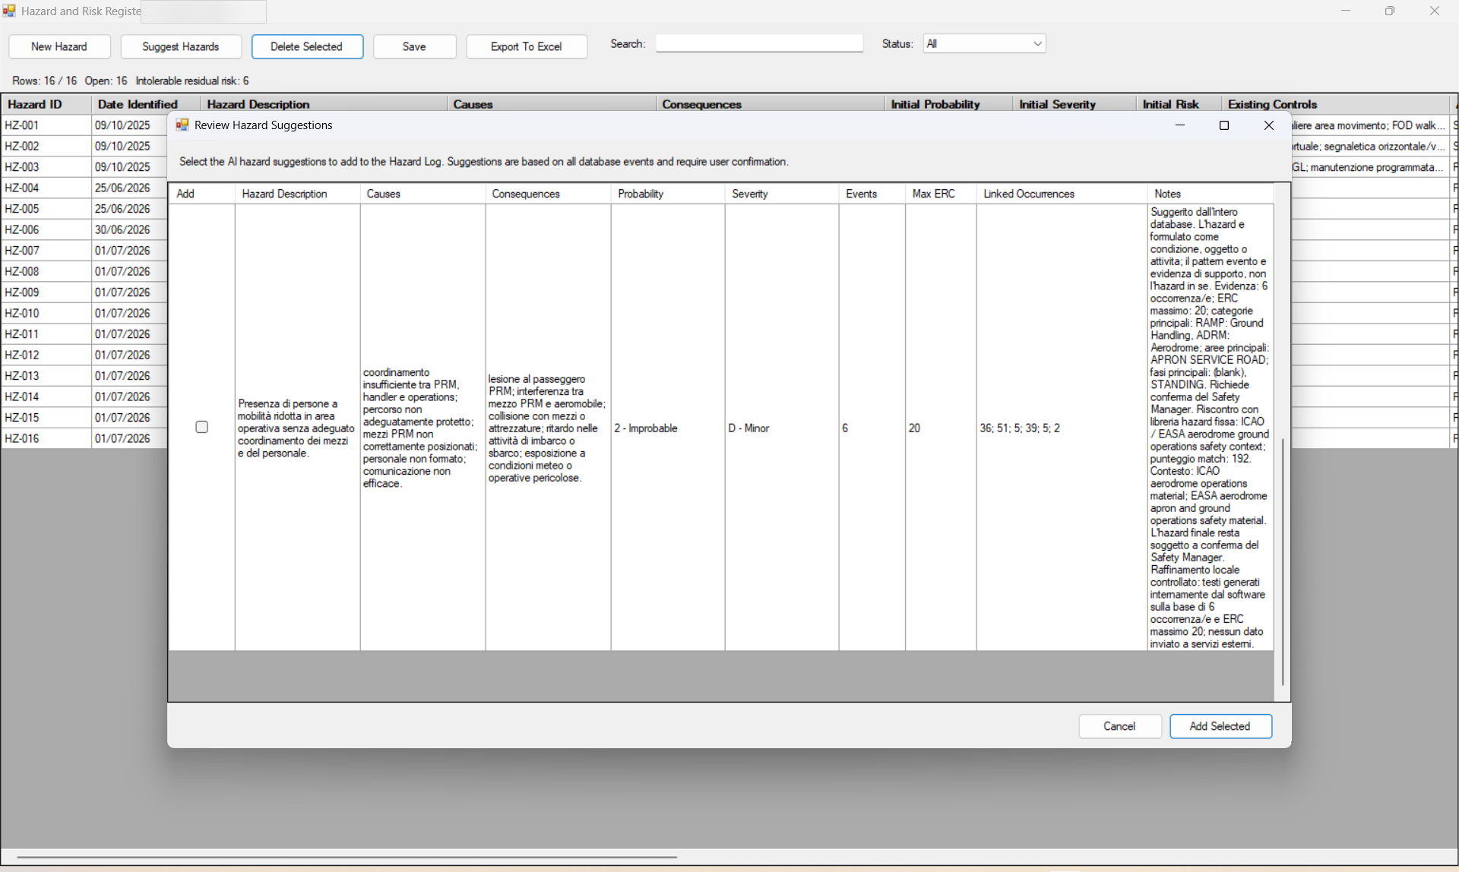Select the HZ-006 cell

pos(46,229)
